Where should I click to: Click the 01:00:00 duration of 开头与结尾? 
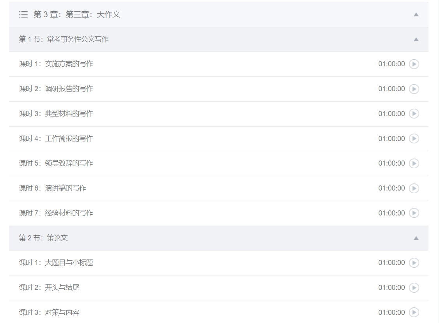(392, 288)
